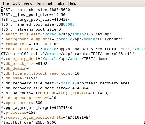The height and width of the screenshot is (125, 145).
Task: Open the Edit menu
Action: tap(16, 3)
